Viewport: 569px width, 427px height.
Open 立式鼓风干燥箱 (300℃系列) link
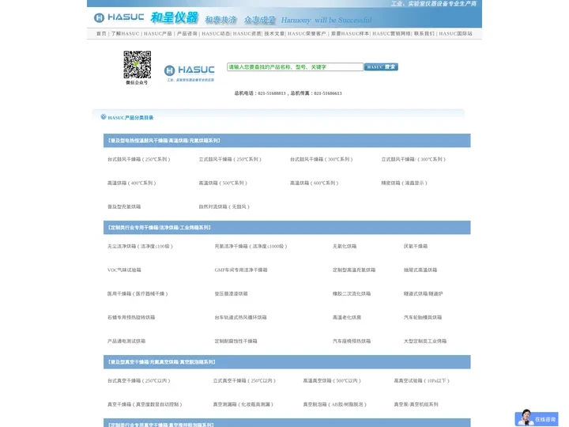click(413, 159)
